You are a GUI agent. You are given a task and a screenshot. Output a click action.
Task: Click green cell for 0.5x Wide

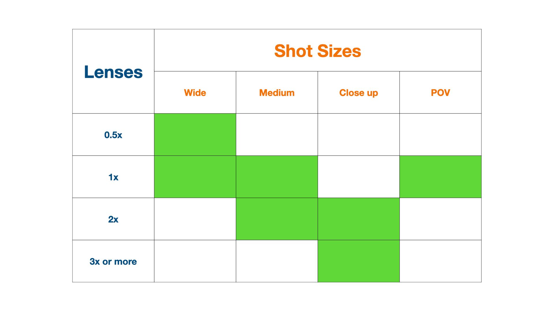click(195, 135)
